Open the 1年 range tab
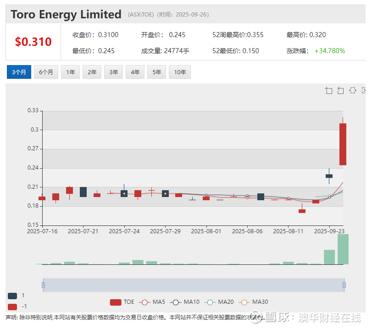 (x=71, y=72)
